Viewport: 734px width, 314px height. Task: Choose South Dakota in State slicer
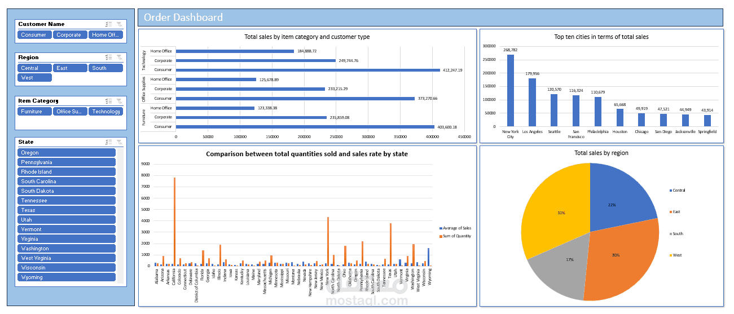click(67, 191)
